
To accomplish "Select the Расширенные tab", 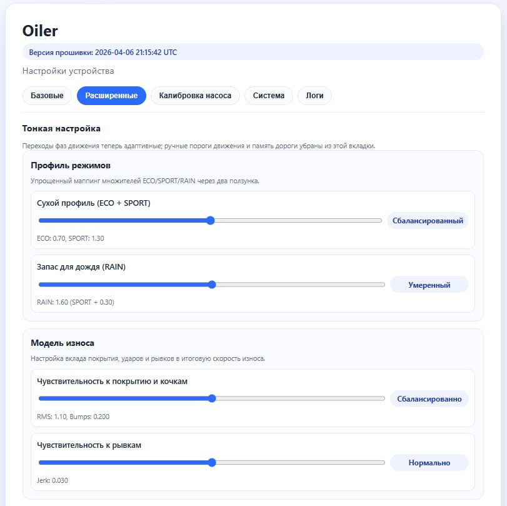I will click(111, 96).
